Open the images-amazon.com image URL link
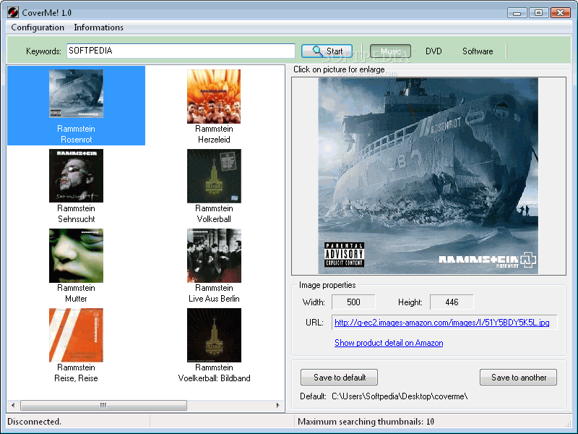The width and height of the screenshot is (578, 434). 441,323
